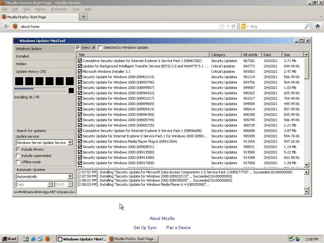Click the Firefox site identity icon
The height and width of the screenshot is (243, 324).
(15, 26)
